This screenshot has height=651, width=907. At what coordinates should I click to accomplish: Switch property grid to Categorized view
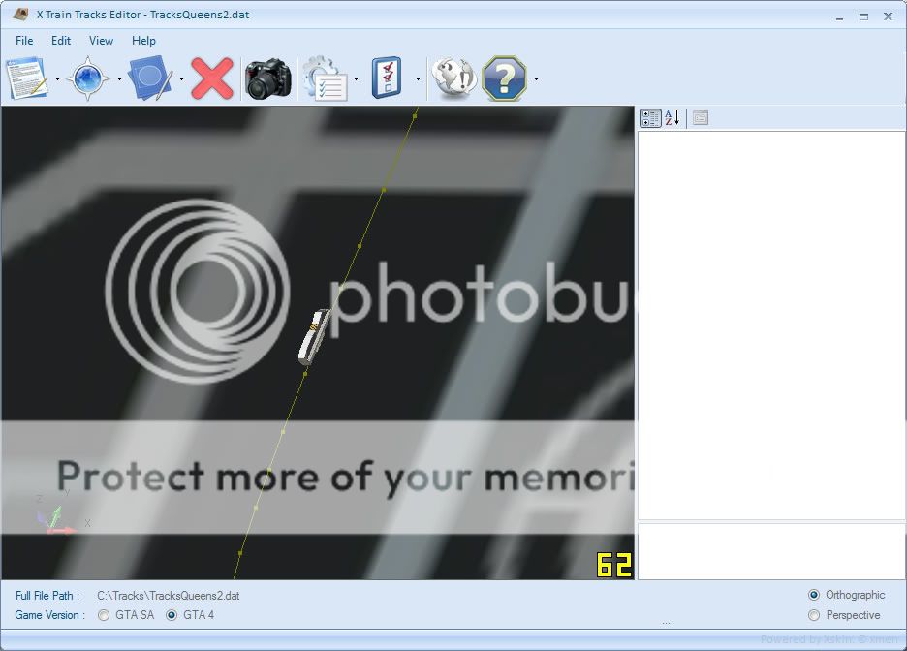point(650,118)
